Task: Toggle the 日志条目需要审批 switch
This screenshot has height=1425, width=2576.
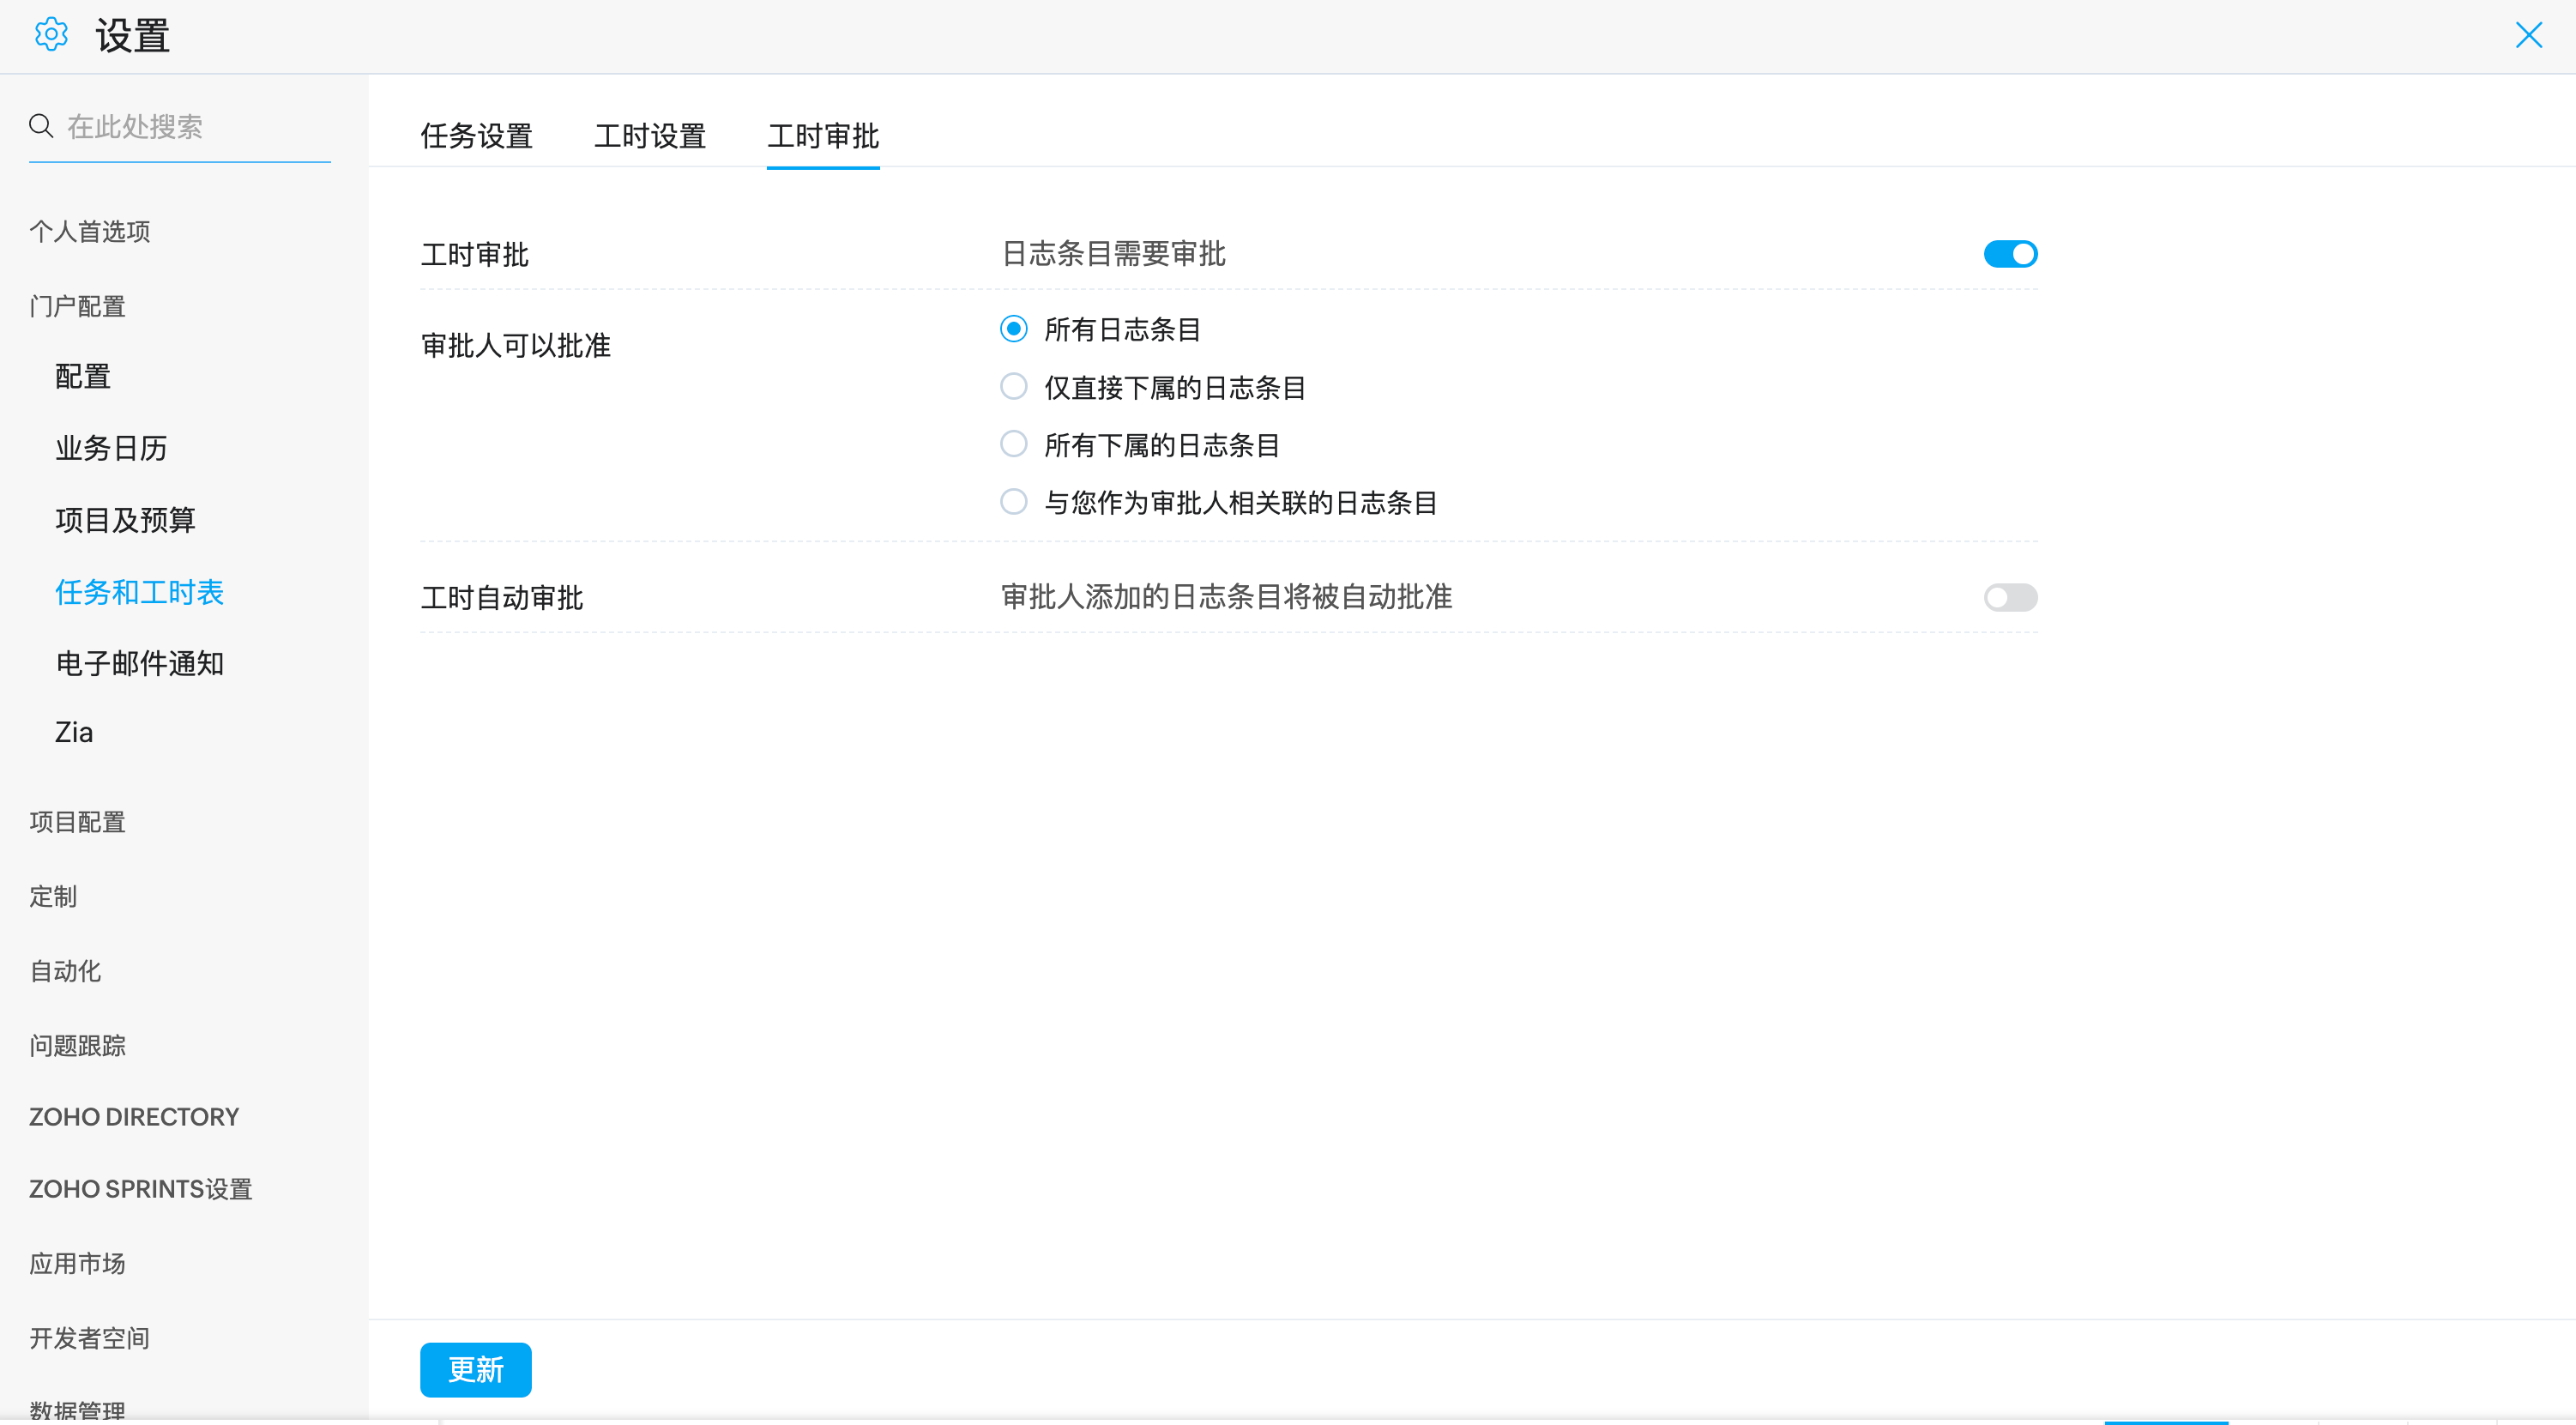Action: pos(2010,254)
